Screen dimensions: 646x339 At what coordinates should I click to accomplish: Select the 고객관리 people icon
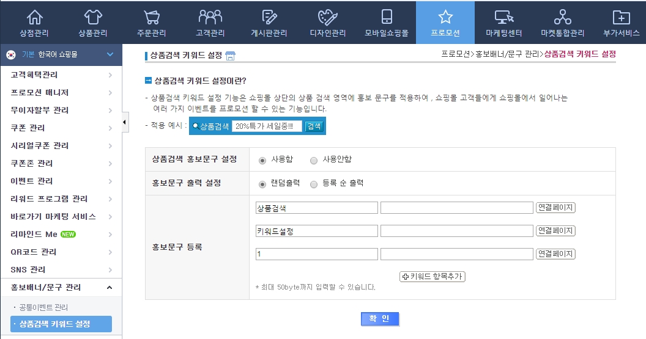(x=210, y=18)
